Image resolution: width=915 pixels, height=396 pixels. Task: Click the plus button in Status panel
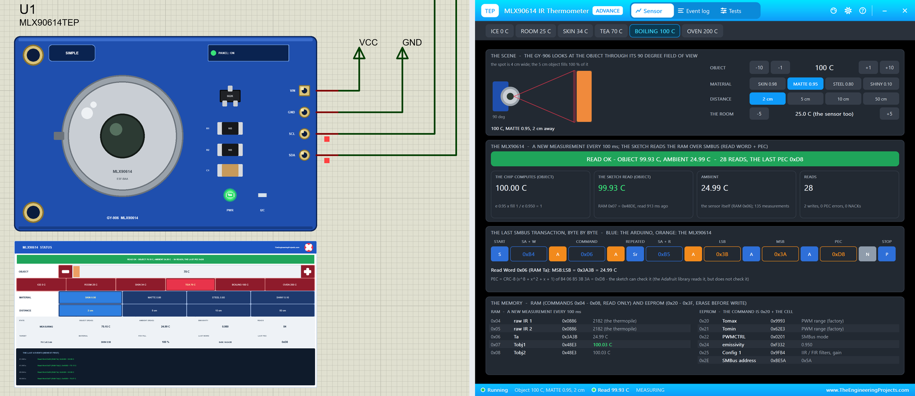tap(308, 271)
